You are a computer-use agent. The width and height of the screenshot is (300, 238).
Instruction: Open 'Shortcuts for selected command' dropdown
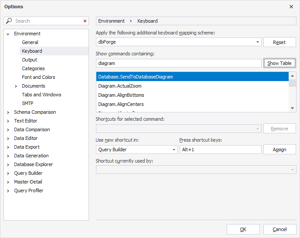point(258,129)
